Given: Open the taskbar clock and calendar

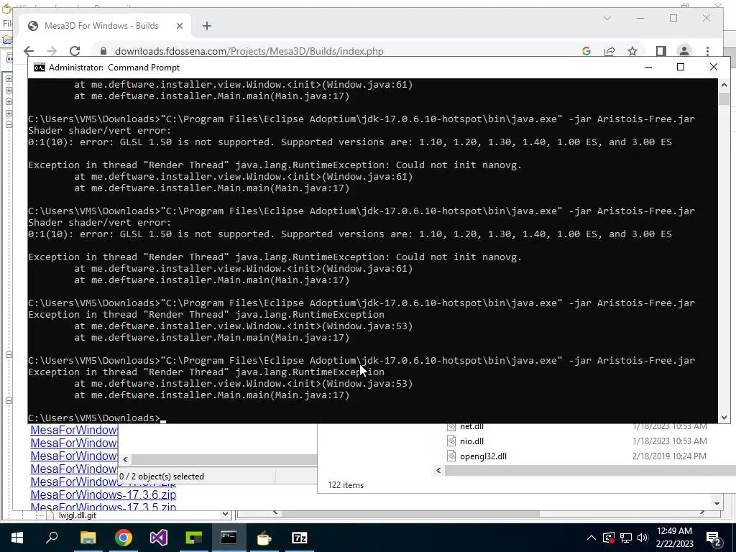Looking at the screenshot, I should (x=675, y=538).
